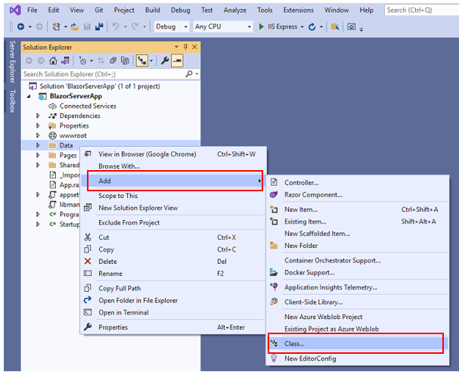Image resolution: width=459 pixels, height=375 pixels.
Task: Click the Home icon in Solution Explorer
Action: (53, 61)
